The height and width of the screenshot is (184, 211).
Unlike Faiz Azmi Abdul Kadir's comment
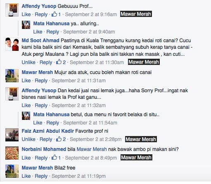[28, 139]
